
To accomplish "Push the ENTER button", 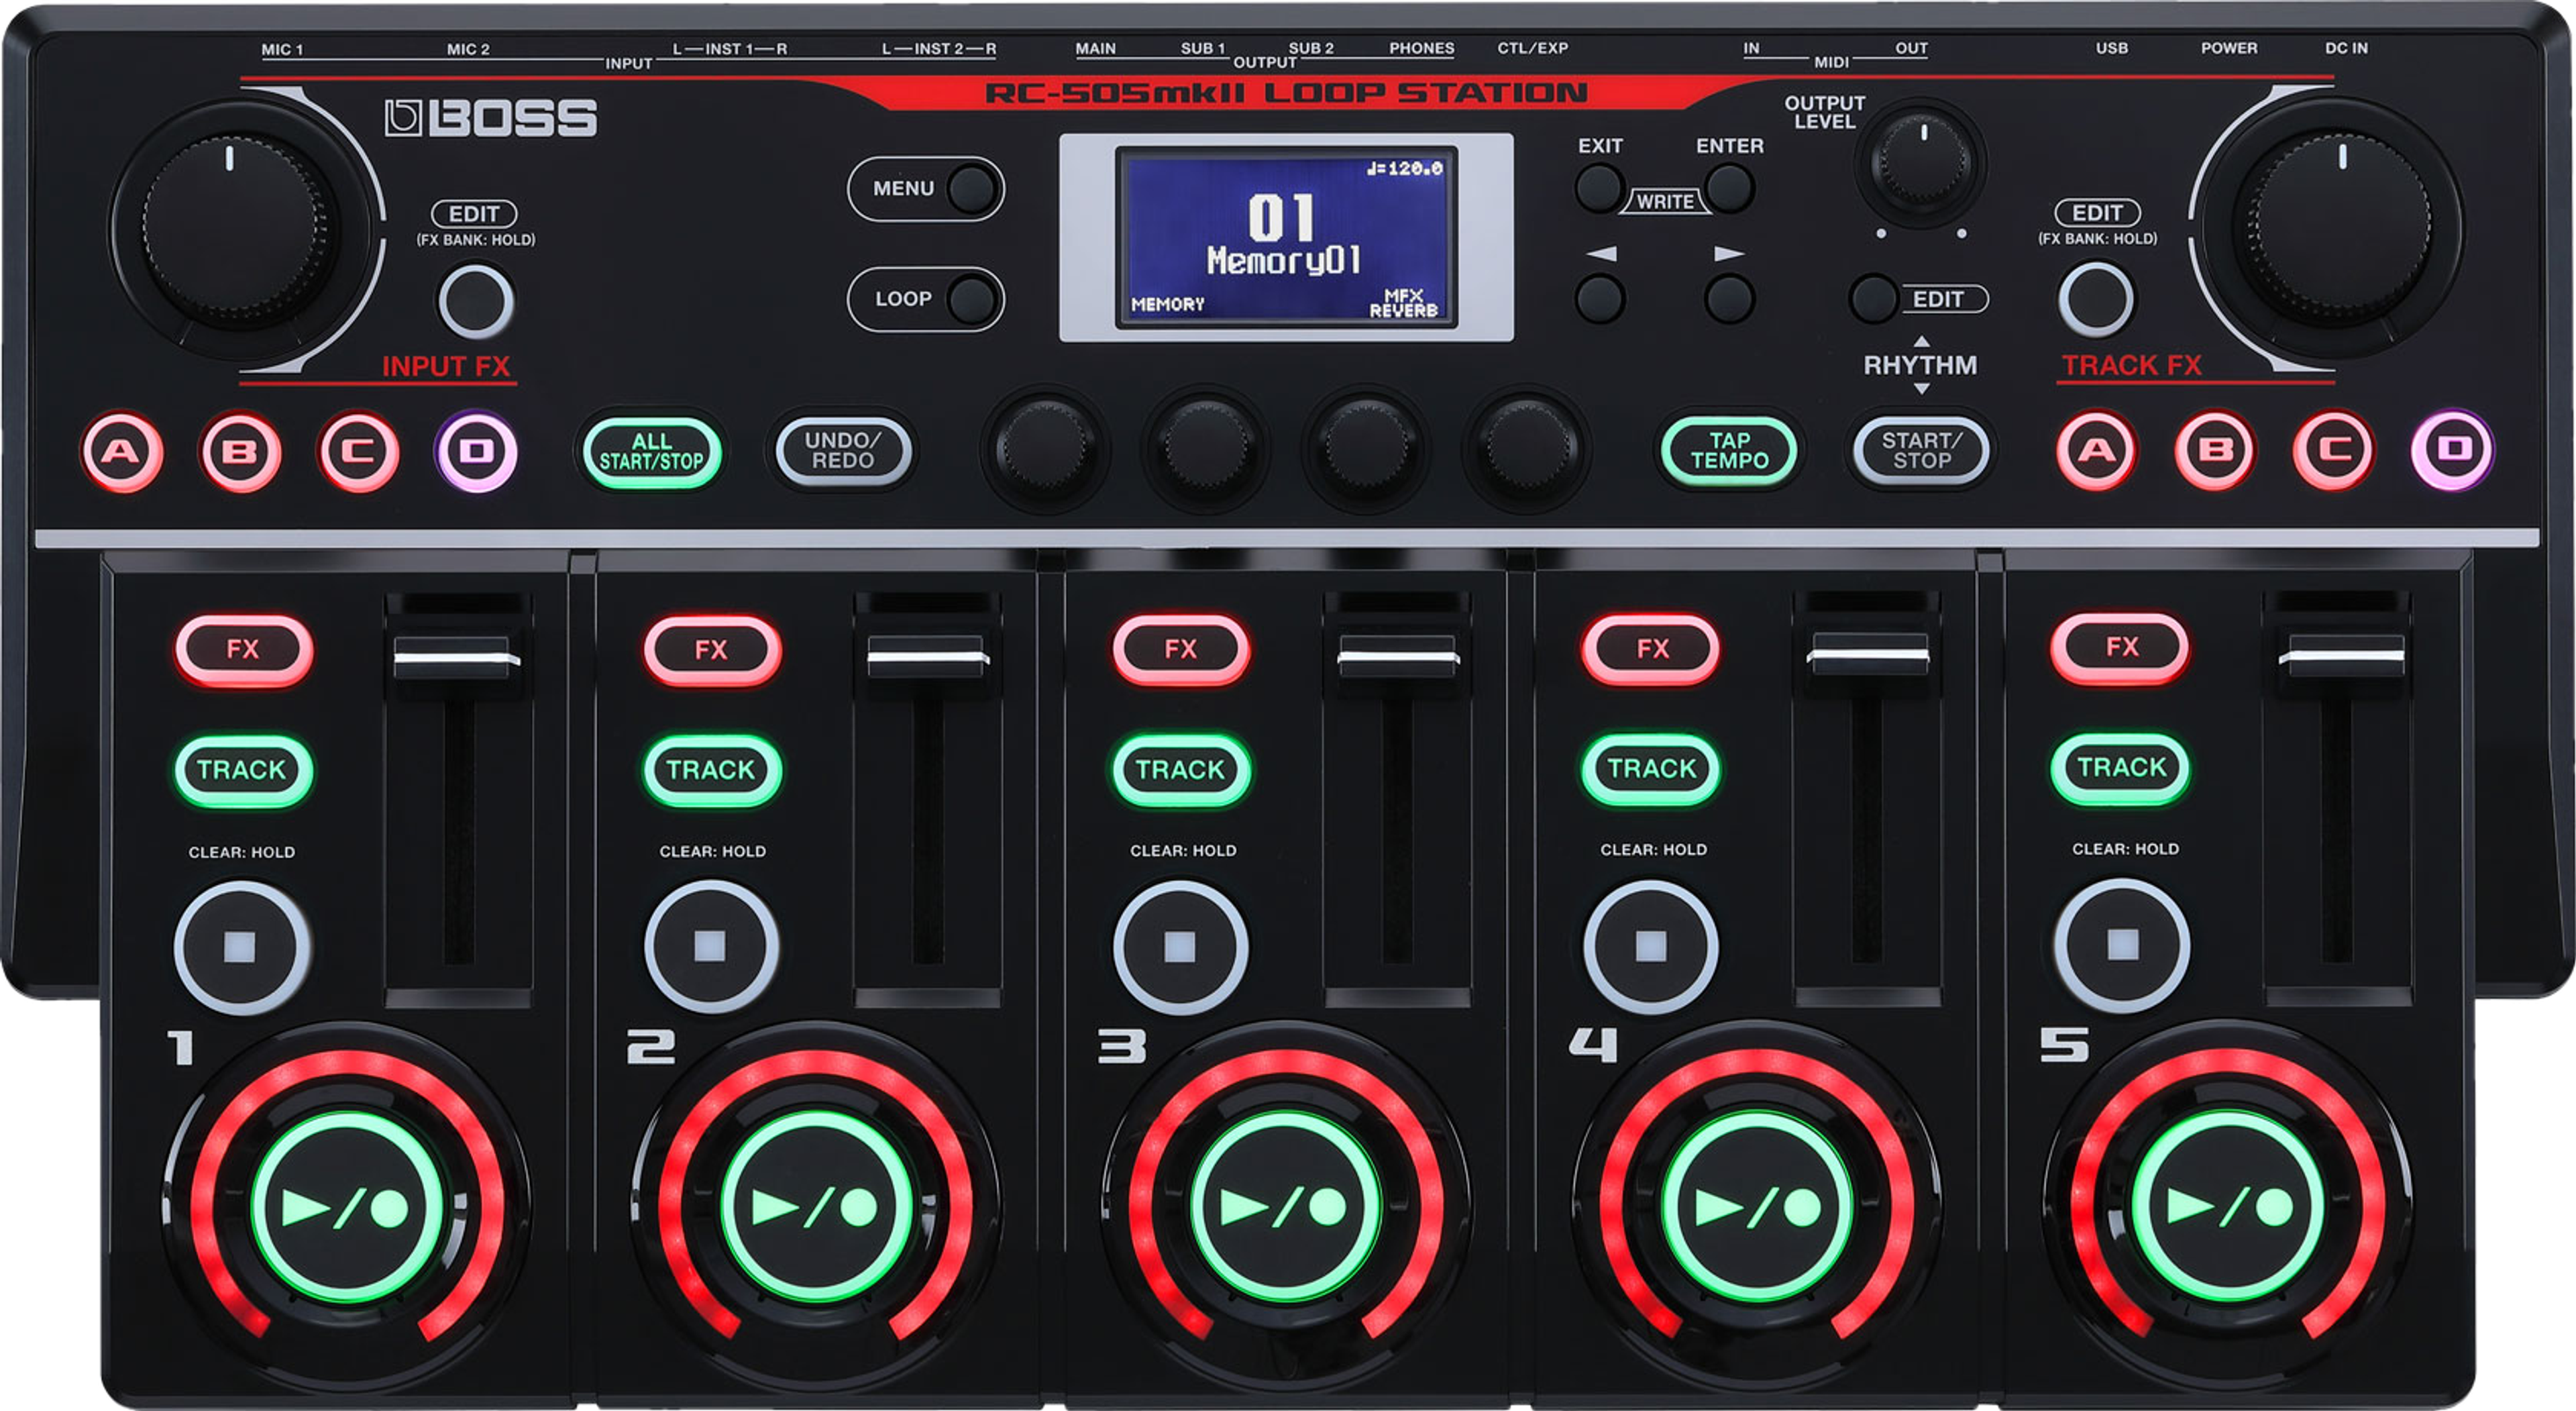I will point(1730,187).
